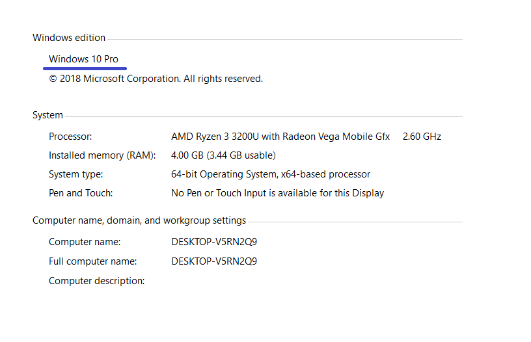Click the Installed memory (RAM) label

(102, 155)
